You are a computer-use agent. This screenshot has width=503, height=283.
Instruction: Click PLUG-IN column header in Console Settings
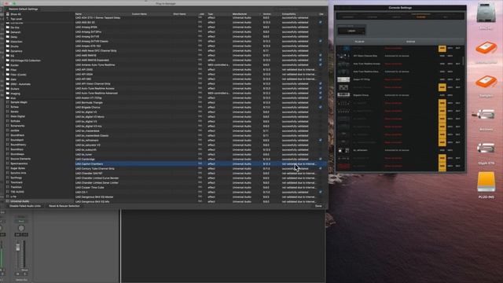click(x=359, y=42)
